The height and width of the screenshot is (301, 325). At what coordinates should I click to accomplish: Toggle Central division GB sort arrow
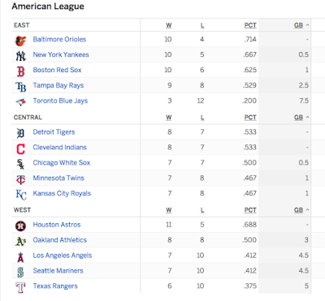[x=307, y=118]
